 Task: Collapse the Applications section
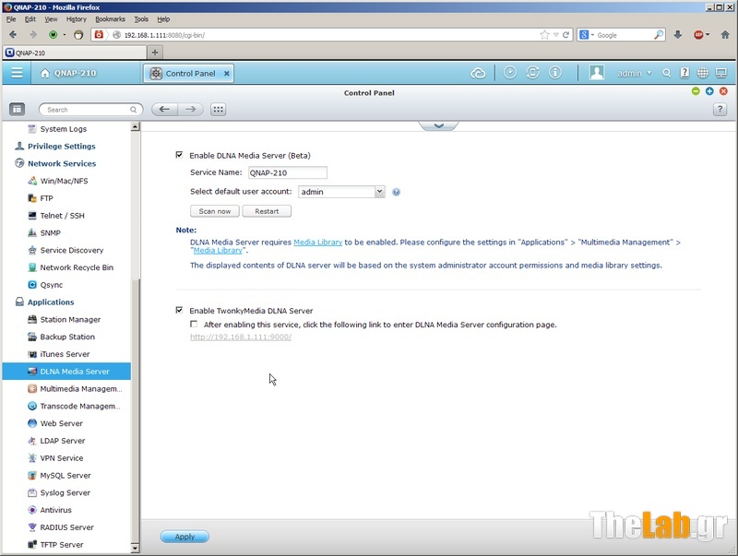51,302
